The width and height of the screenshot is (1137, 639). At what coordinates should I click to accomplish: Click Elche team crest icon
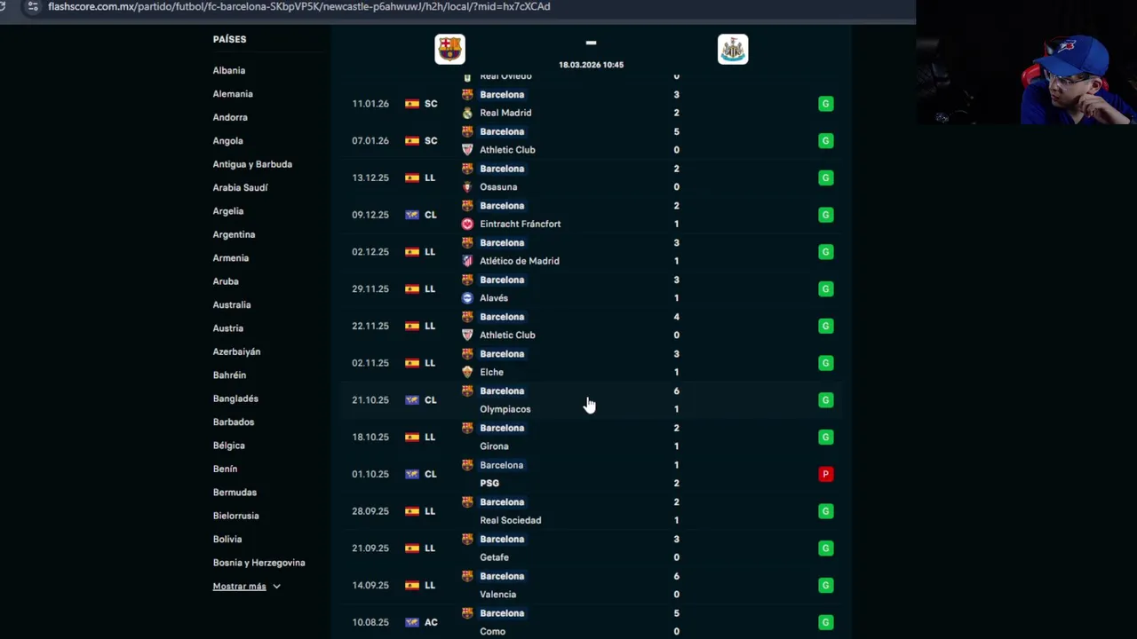467,372
